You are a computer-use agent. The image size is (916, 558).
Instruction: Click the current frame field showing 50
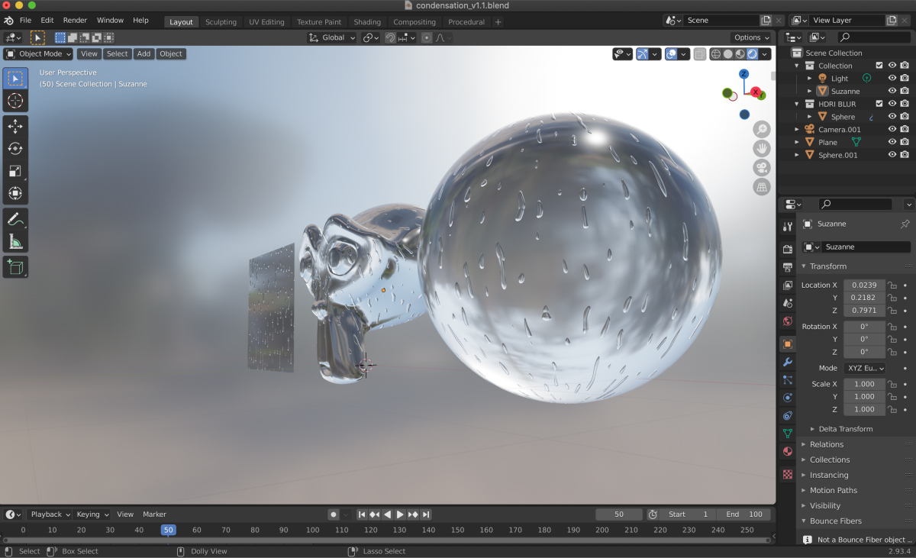click(x=618, y=514)
